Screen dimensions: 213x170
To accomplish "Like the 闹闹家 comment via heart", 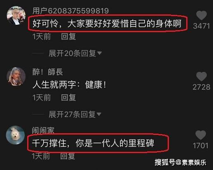I will point(201,135).
